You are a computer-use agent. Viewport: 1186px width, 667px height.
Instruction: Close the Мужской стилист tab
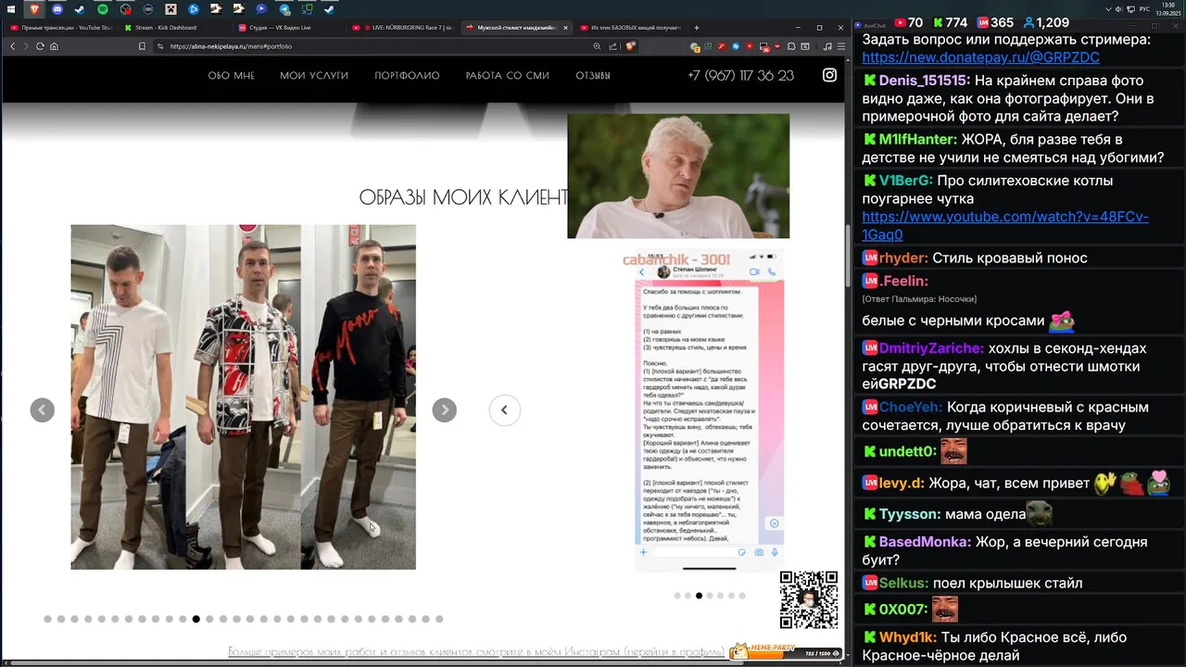pyautogui.click(x=565, y=28)
